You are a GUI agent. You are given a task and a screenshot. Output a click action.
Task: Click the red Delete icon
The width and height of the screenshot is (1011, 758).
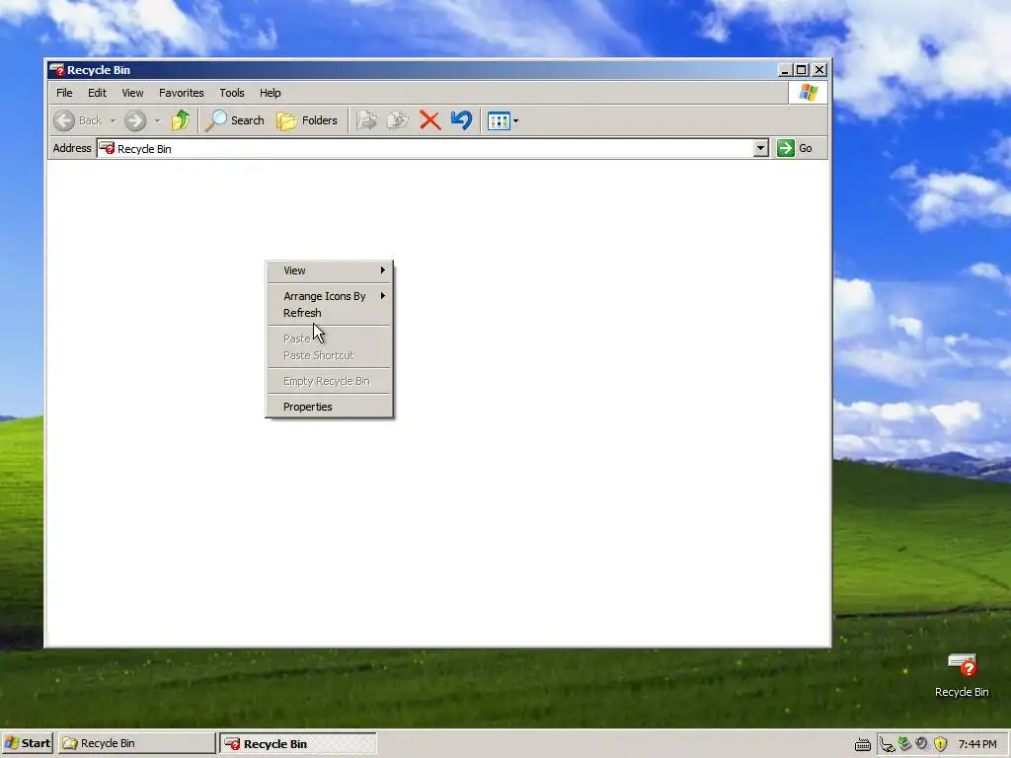430,120
